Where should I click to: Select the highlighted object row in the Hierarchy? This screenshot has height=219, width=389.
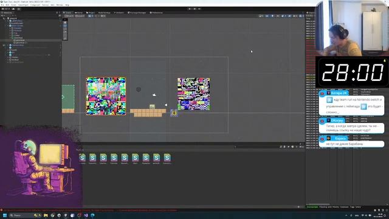[x=30, y=40]
